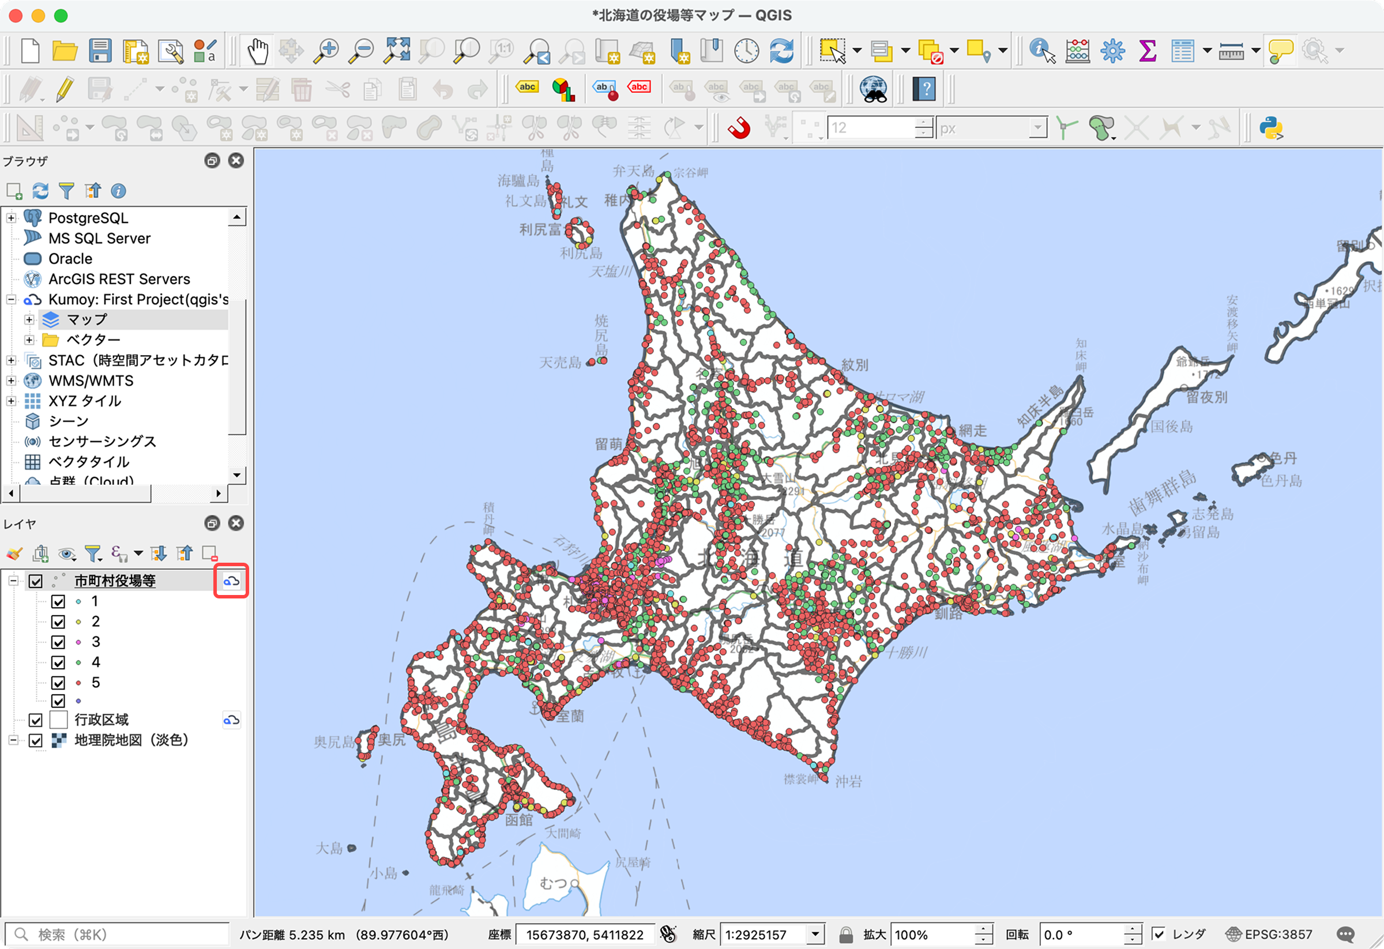Open the 縮尺 scale dropdown
This screenshot has height=949, width=1384.
[x=816, y=934]
